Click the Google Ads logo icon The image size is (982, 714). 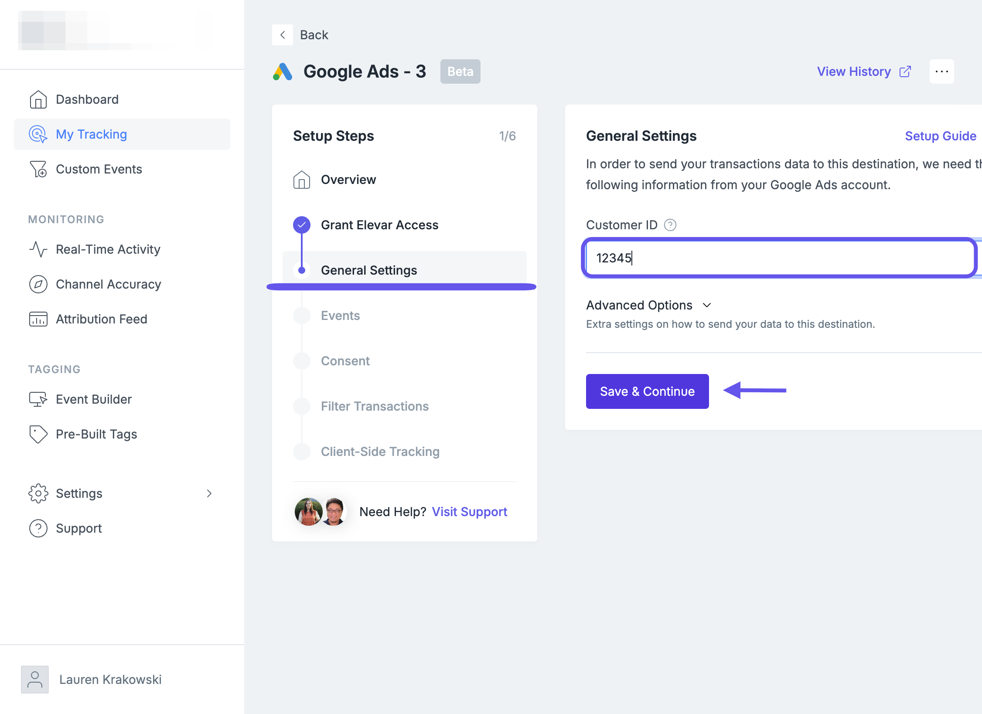tap(283, 71)
